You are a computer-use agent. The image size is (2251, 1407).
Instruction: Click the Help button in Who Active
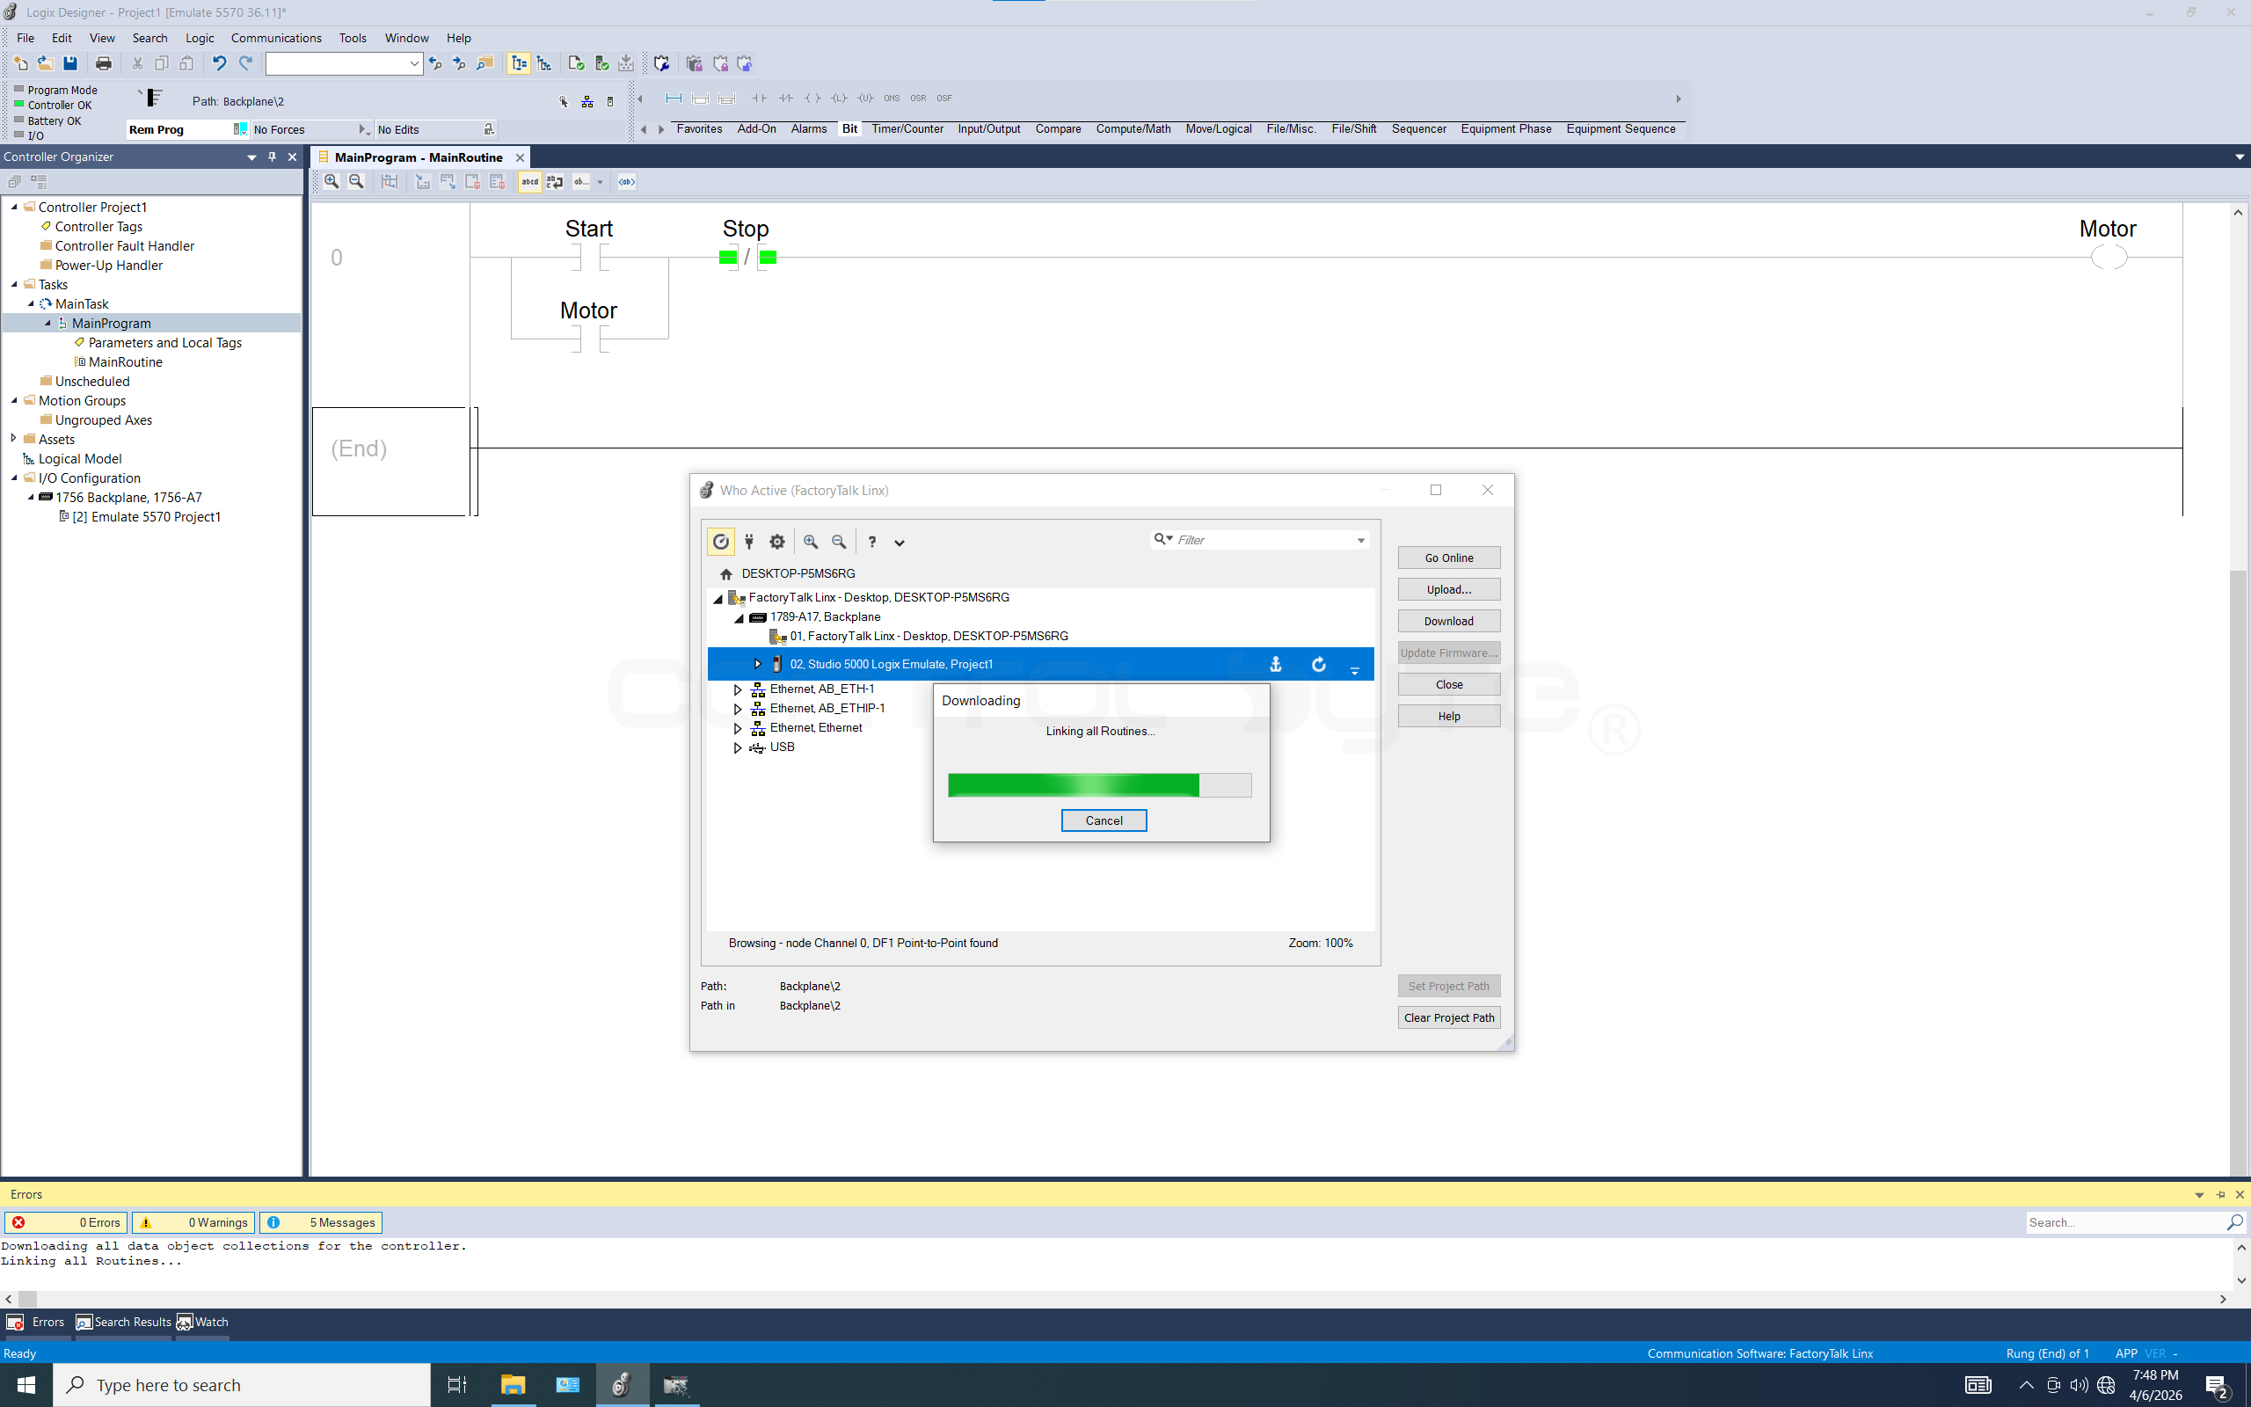[1448, 717]
